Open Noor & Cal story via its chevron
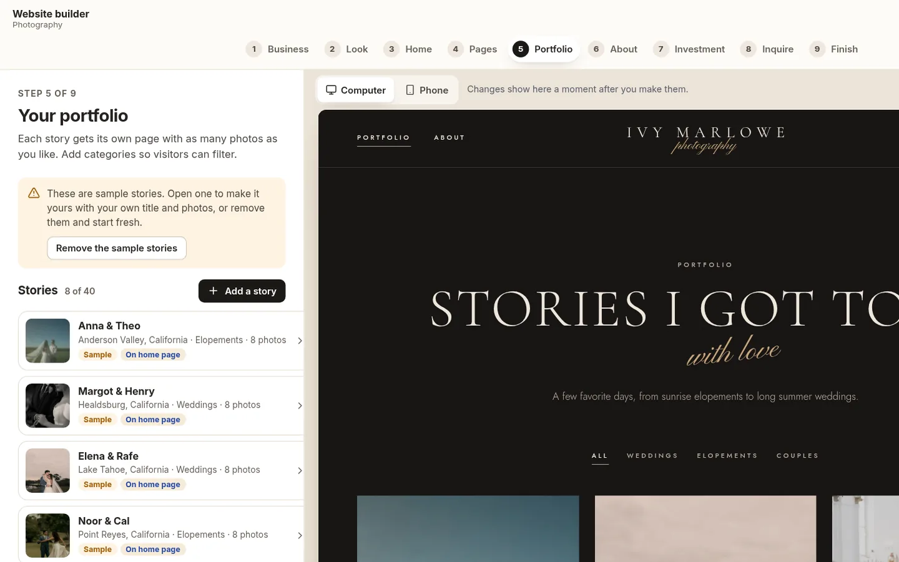 [x=300, y=536]
